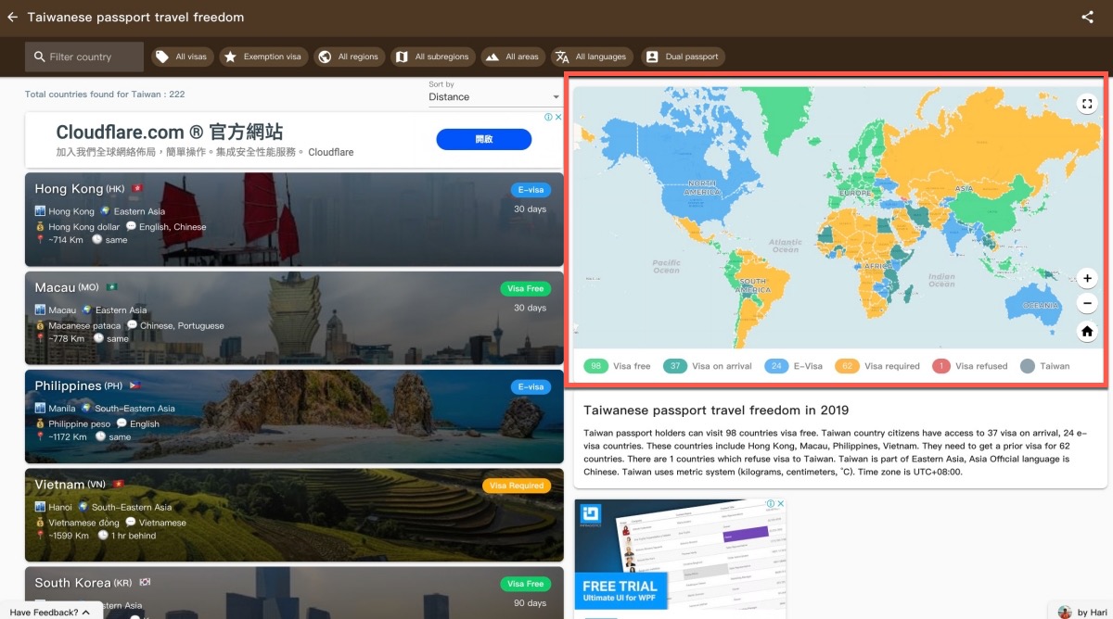This screenshot has height=619, width=1113.
Task: Click Hanoi capital text in Vietnam card
Action: click(59, 507)
